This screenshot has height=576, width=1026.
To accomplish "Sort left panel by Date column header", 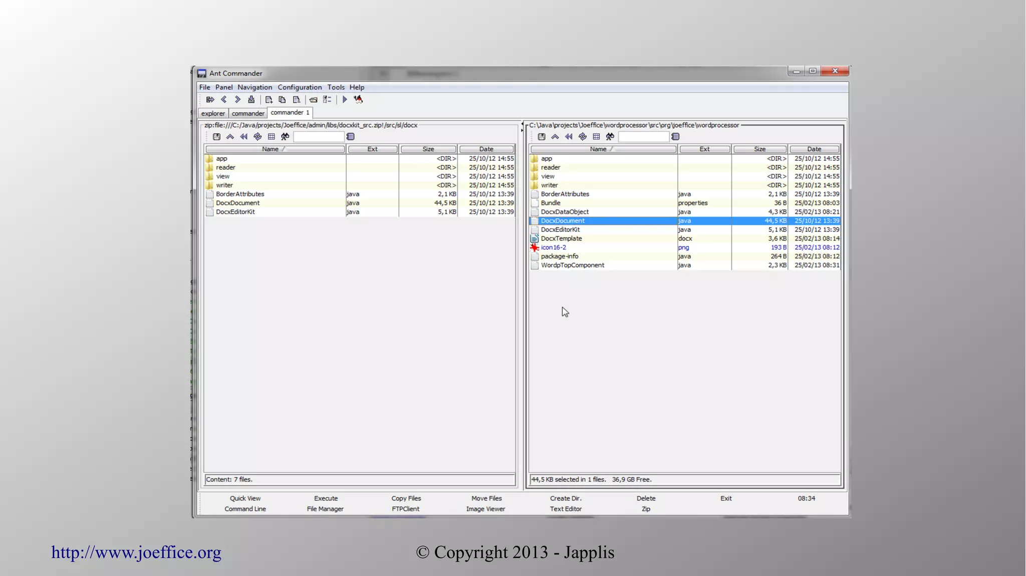I will 486,149.
